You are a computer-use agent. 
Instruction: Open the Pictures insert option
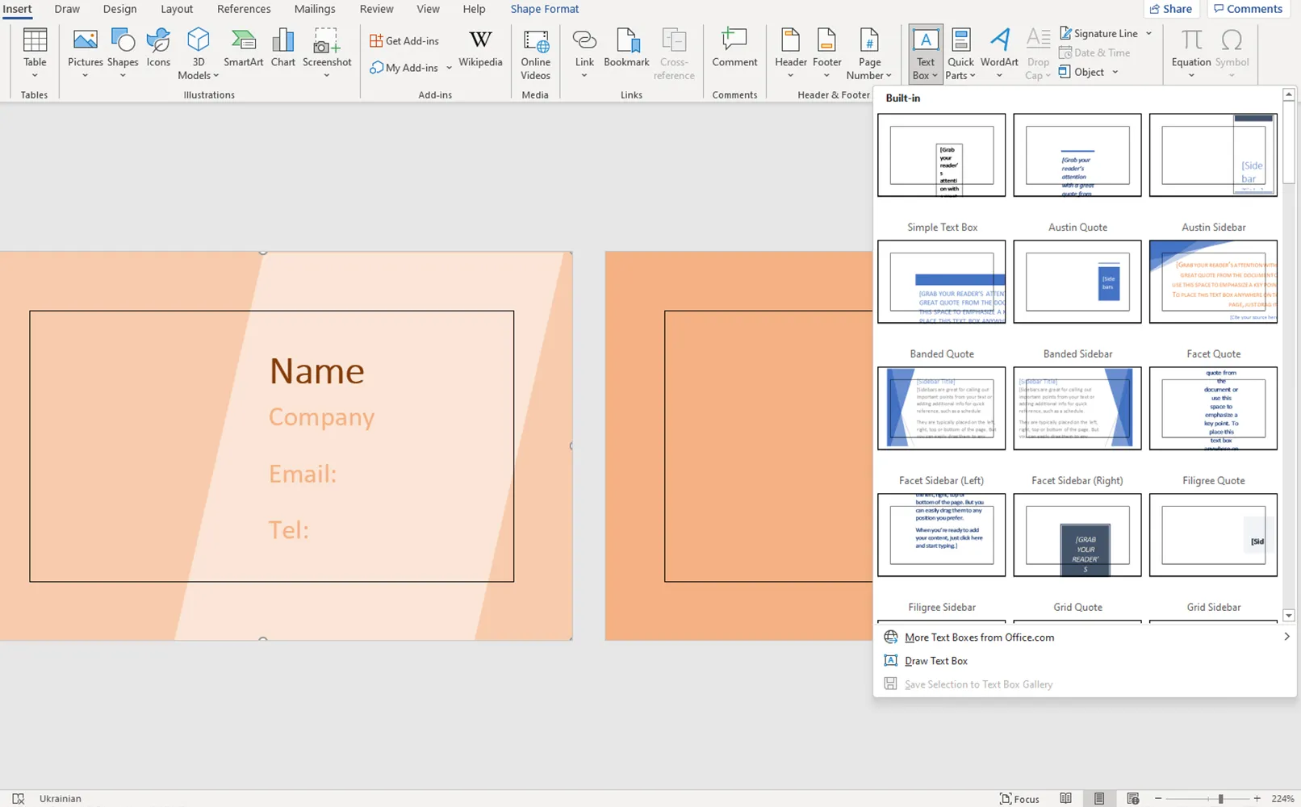[x=85, y=53]
